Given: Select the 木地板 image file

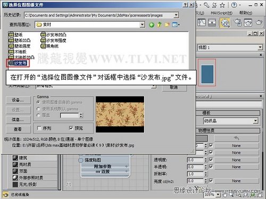Looking at the screenshot, I should (x=18, y=52).
